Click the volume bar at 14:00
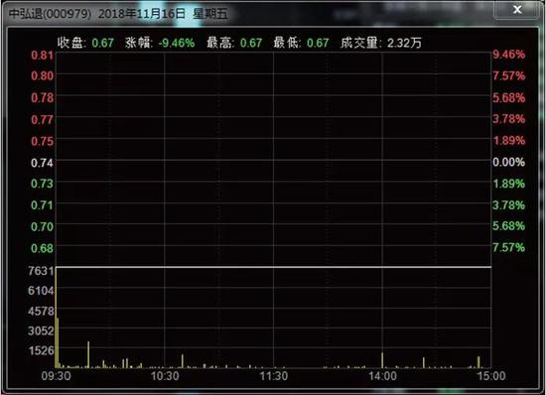Screen dimensions: 546x395 382,360
